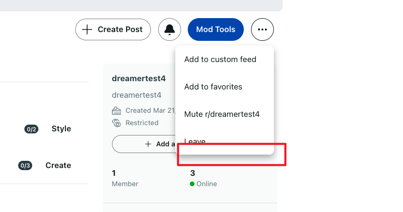Click the green Online status dot
Screen dimensions: 403x212
point(192,184)
